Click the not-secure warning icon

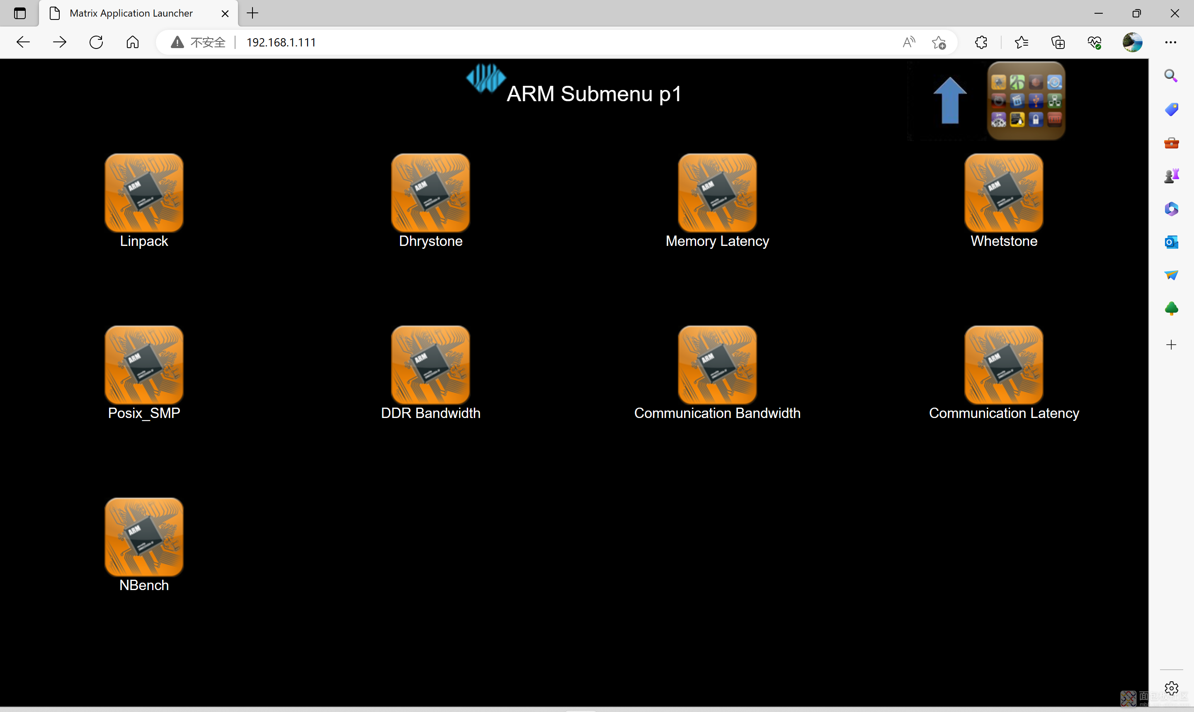click(x=177, y=42)
